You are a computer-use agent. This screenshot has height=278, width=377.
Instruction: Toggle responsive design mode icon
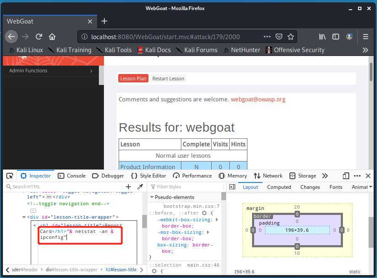346,176
